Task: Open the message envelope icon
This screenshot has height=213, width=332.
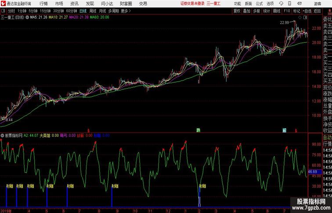Action: tap(300, 3)
